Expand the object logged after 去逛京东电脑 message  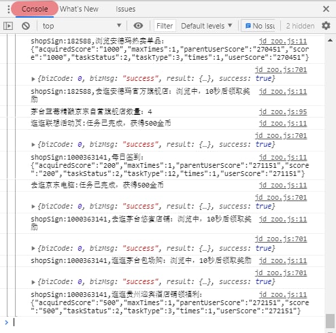point(33,207)
